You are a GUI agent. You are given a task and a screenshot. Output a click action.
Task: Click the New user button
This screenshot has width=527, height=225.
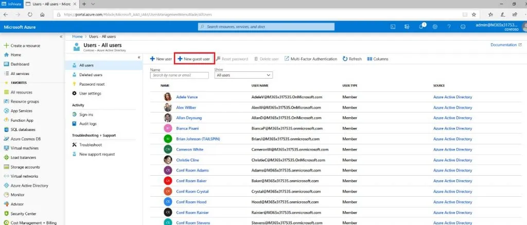[161, 59]
